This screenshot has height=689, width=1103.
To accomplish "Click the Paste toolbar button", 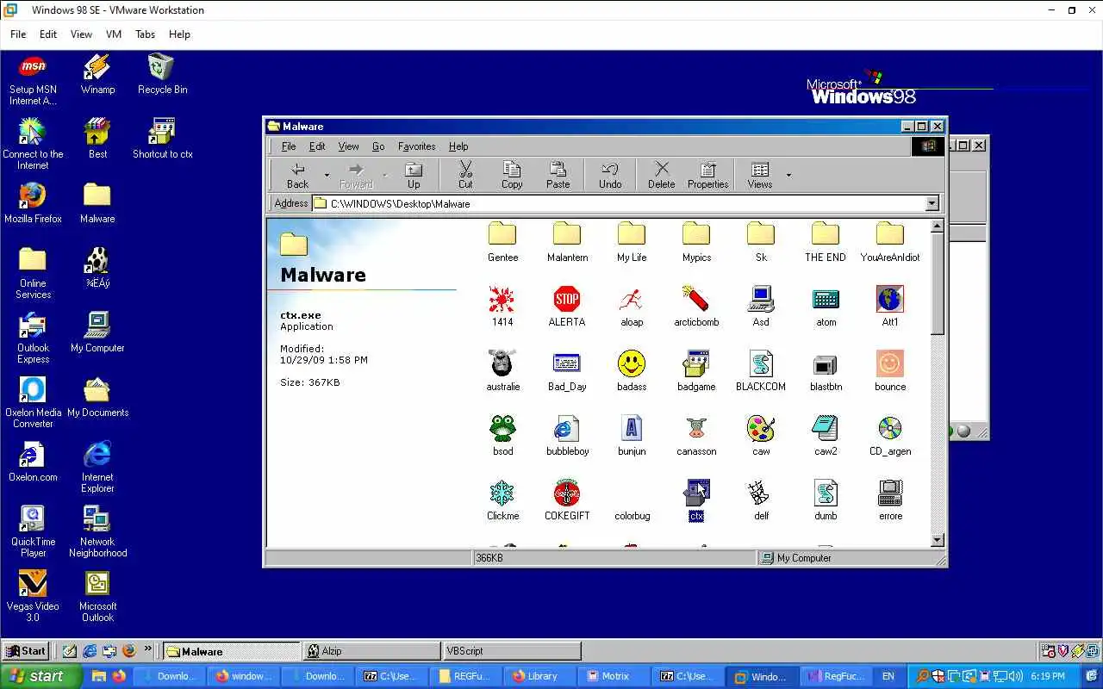I will point(558,175).
